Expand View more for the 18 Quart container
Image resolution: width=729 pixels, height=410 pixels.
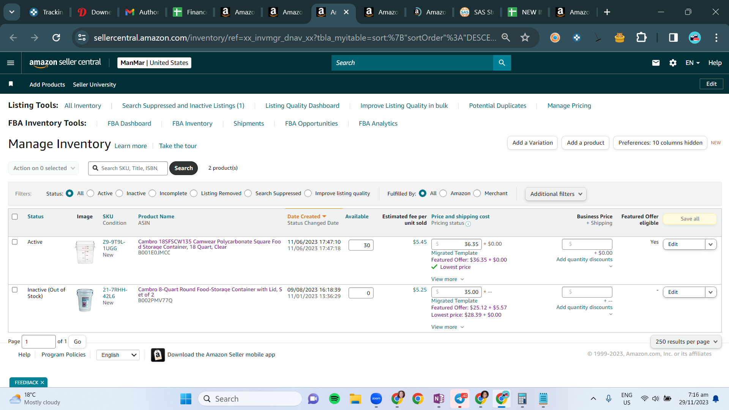coord(448,279)
